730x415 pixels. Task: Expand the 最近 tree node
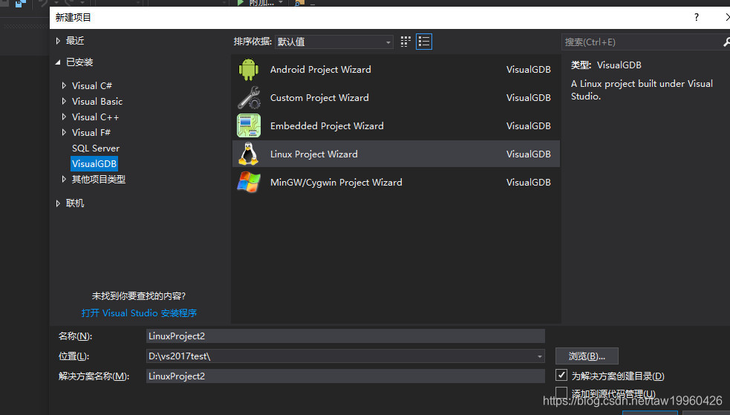click(58, 41)
